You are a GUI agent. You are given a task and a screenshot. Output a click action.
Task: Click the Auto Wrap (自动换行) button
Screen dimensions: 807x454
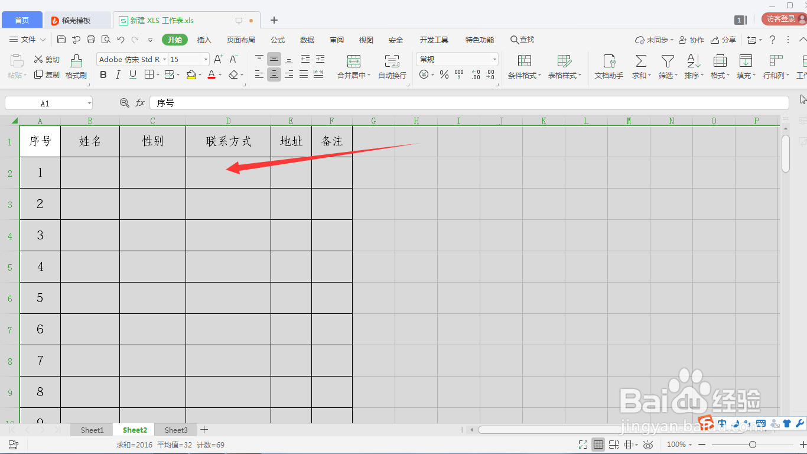pos(392,67)
